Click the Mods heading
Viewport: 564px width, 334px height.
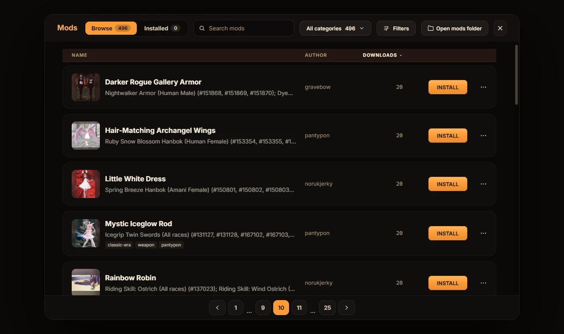point(67,28)
